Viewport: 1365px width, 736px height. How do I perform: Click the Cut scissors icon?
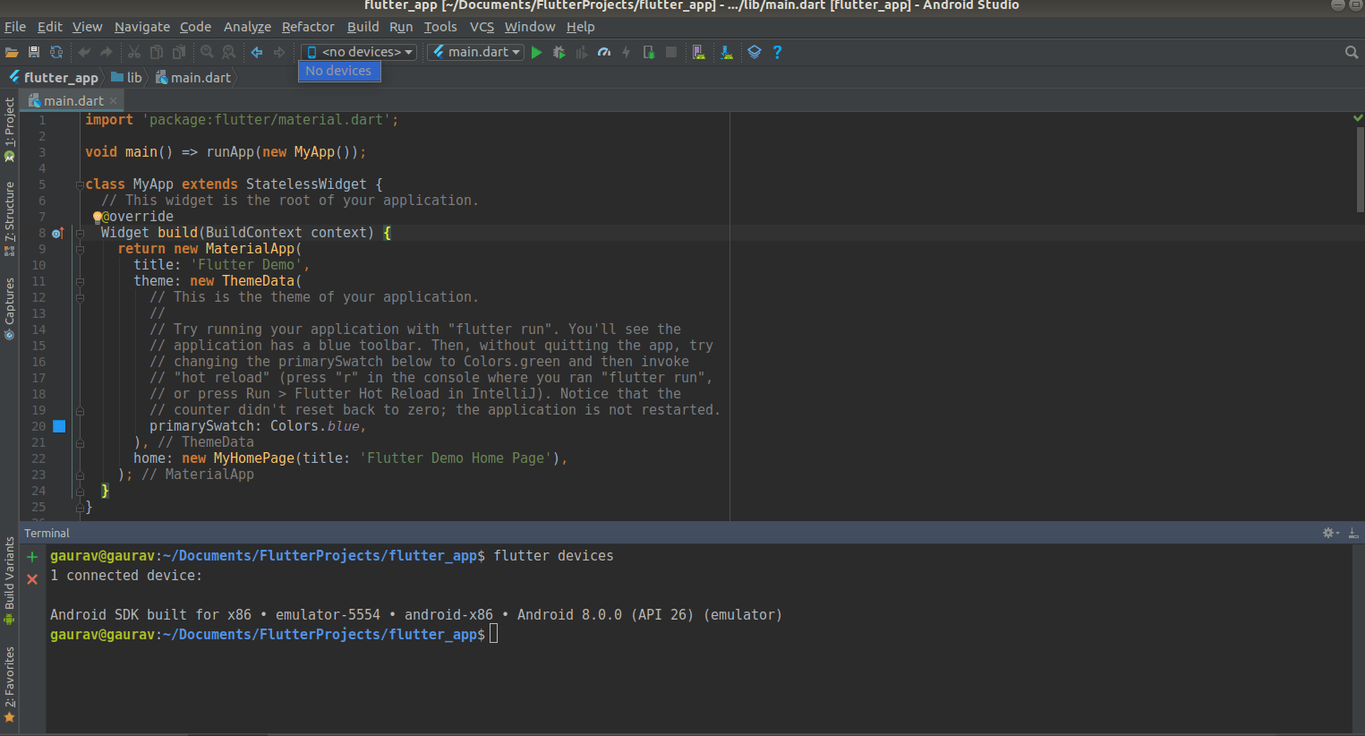pos(134,52)
